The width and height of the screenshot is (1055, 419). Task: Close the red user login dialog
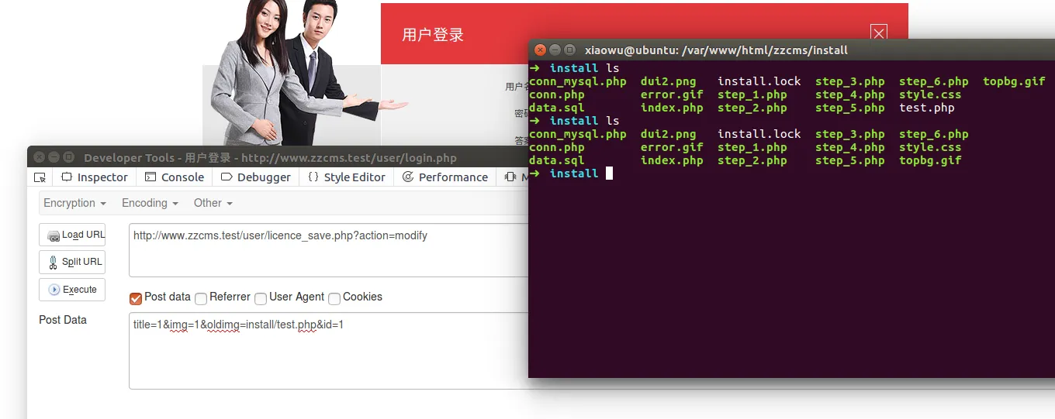878,33
